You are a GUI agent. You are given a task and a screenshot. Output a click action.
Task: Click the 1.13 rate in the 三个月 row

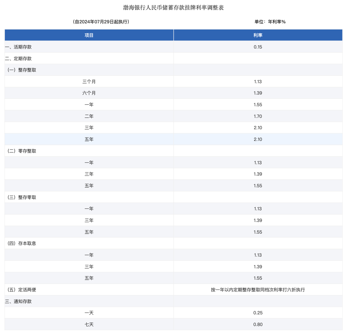[x=258, y=82]
